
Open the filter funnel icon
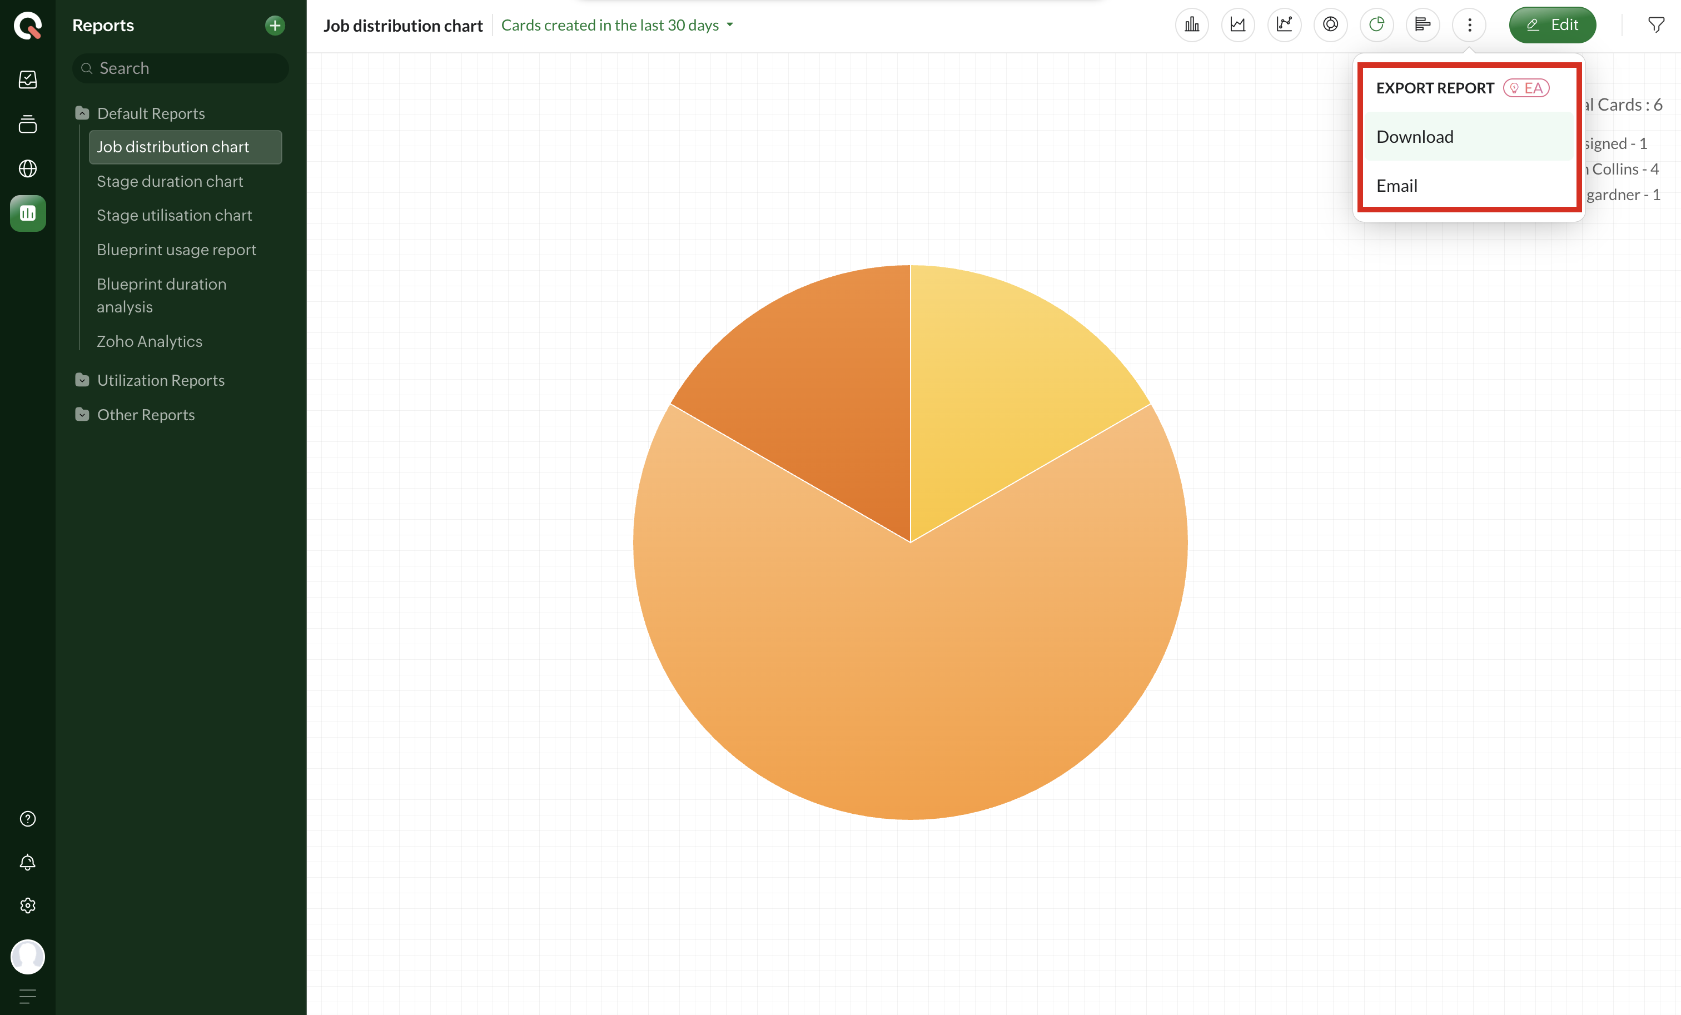tap(1656, 25)
